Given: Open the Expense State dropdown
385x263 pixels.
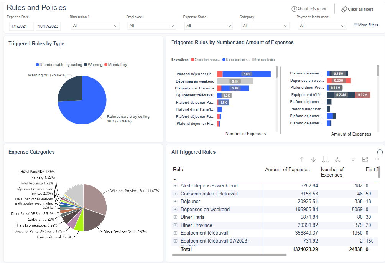Looking at the screenshot, I should [x=208, y=26].
